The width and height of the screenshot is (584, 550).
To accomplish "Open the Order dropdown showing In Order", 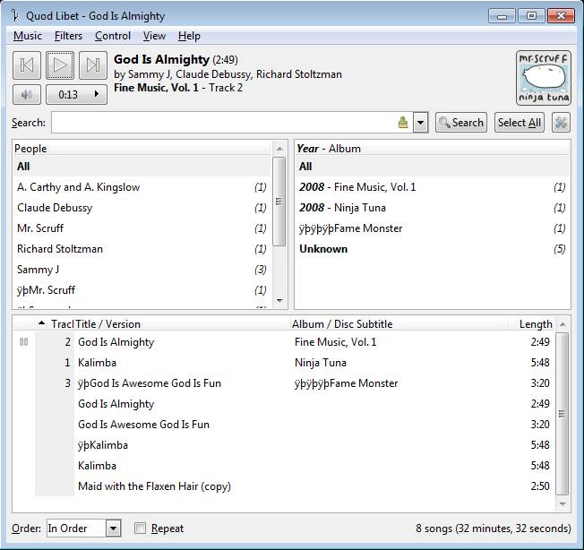I will [x=84, y=528].
